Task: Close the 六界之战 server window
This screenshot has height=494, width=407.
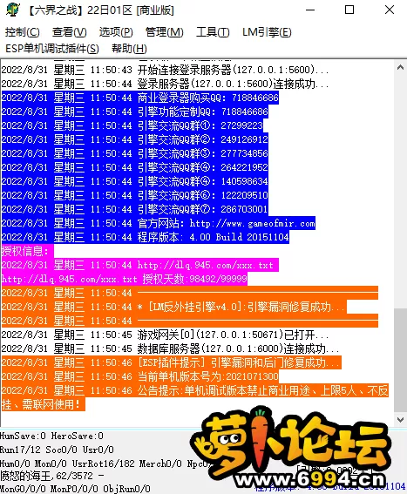Action: coord(390,10)
